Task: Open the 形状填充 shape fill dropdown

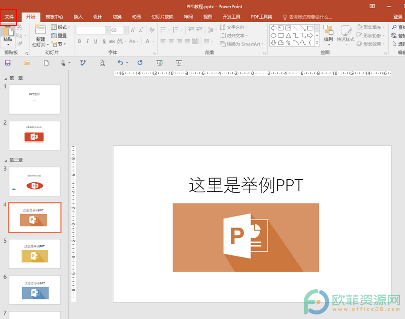Action: (x=371, y=27)
